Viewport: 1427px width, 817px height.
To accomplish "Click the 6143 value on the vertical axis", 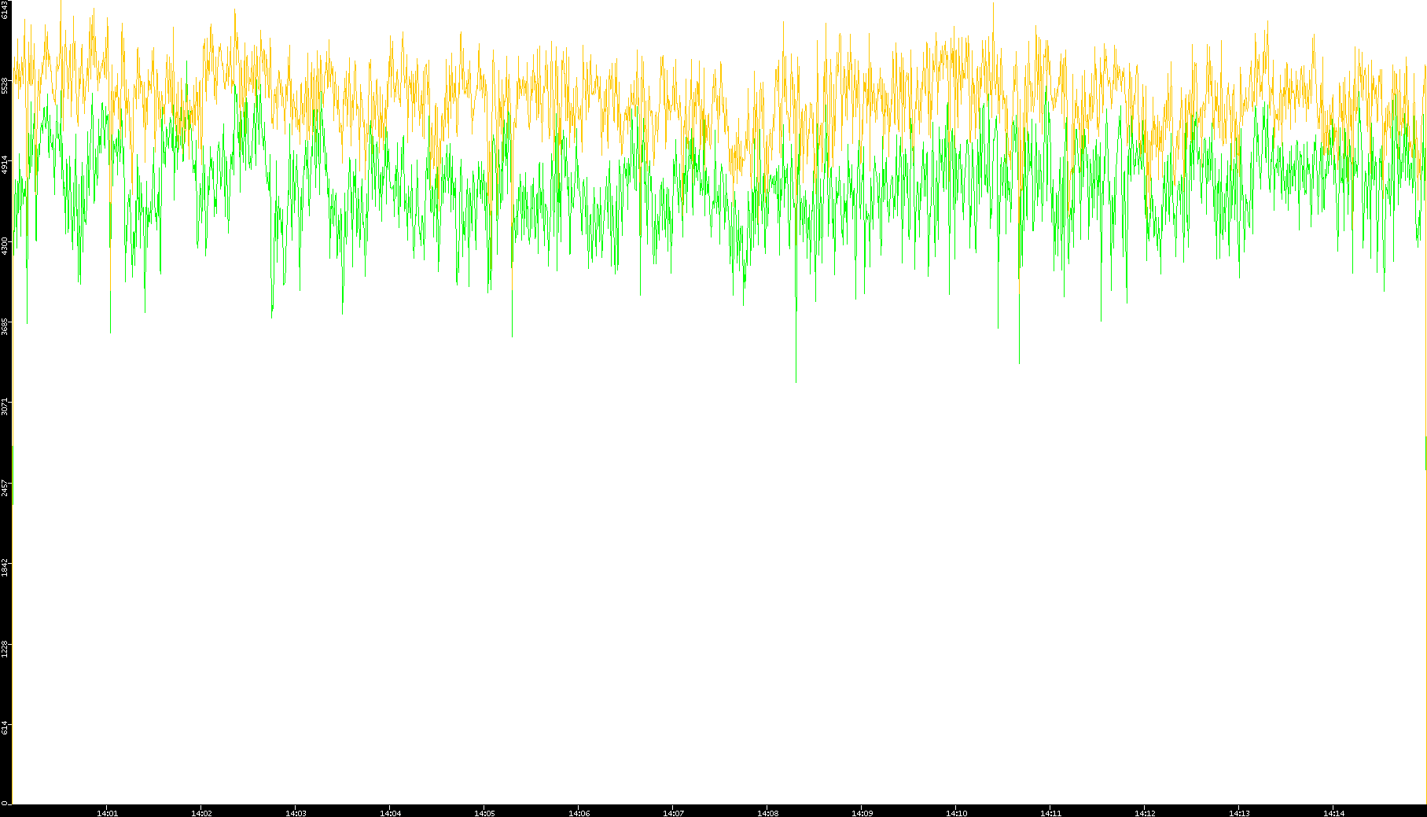I will coord(6,10).
